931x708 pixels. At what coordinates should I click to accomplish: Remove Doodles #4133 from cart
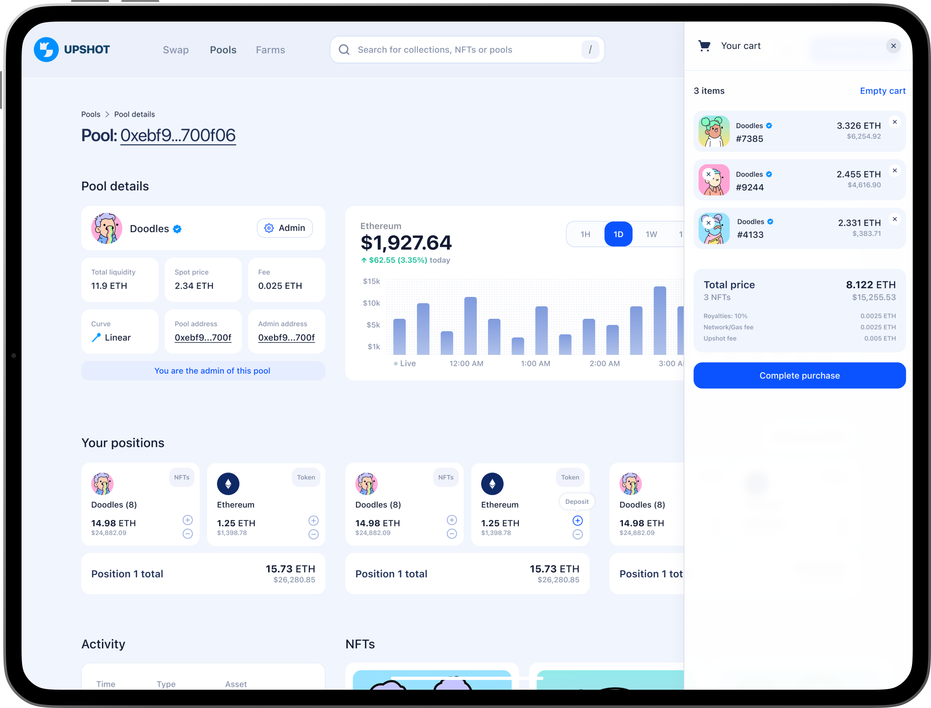895,219
